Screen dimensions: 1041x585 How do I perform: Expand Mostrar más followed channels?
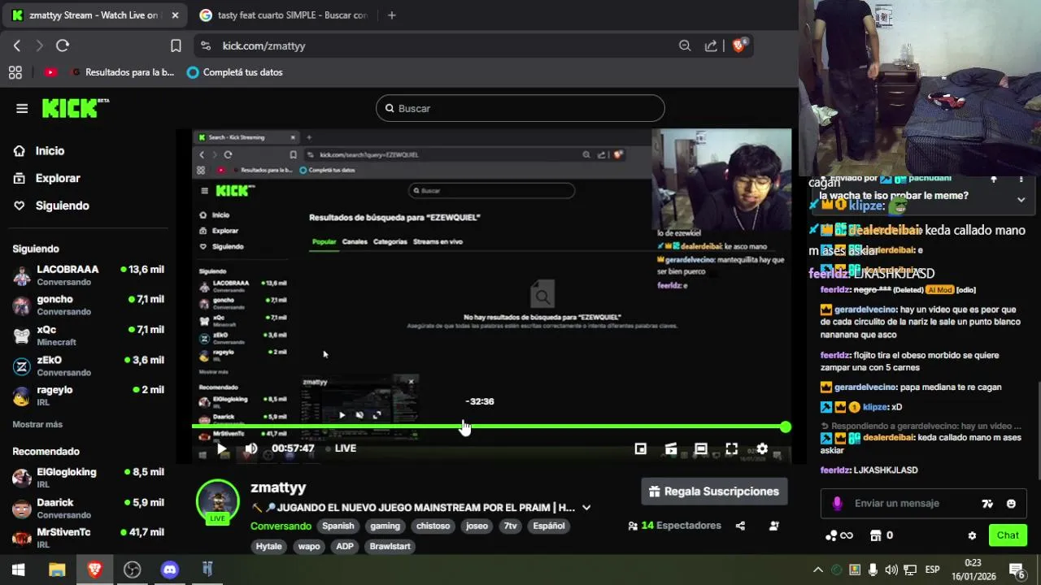click(37, 424)
